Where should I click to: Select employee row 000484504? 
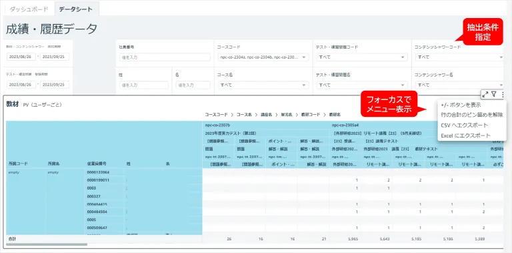(97, 212)
